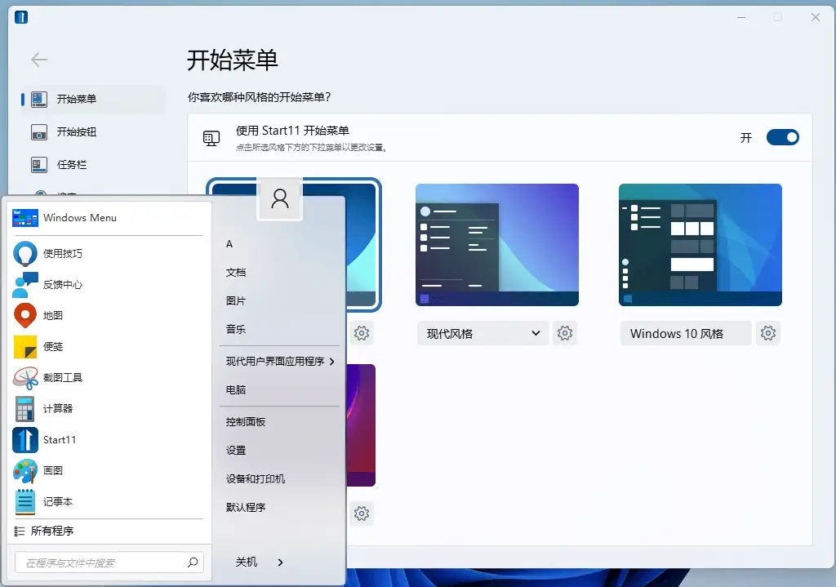Expand the 现代用户界面应用程序 submenu
Image resolution: width=836 pixels, height=587 pixels.
coord(278,360)
